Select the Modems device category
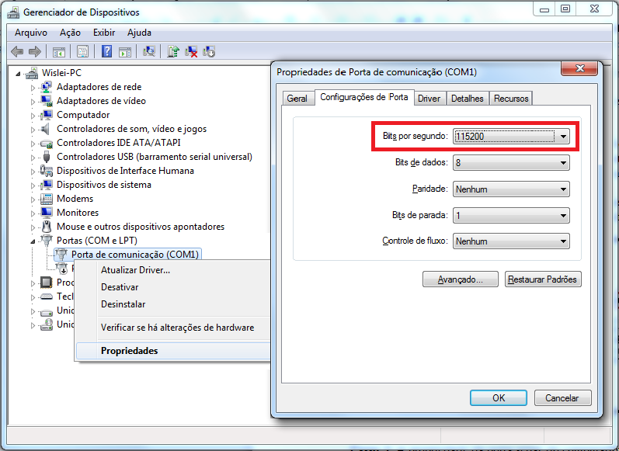This screenshot has height=451, width=619. click(x=75, y=199)
